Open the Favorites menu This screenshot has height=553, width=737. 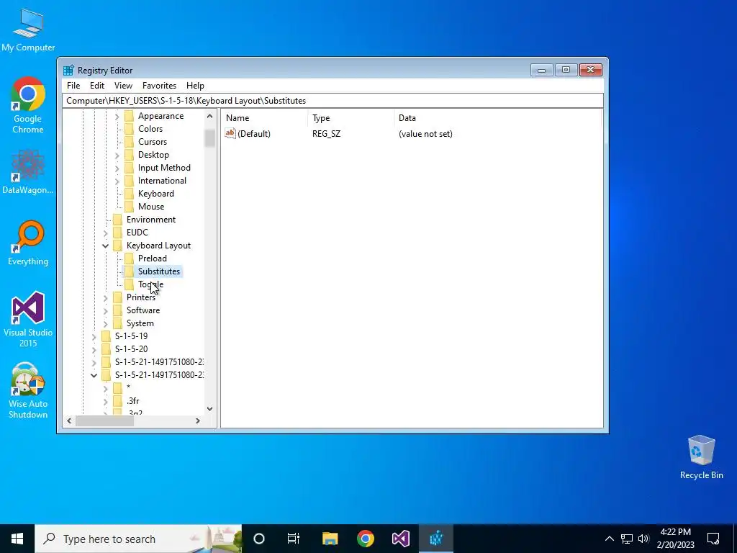pyautogui.click(x=159, y=86)
